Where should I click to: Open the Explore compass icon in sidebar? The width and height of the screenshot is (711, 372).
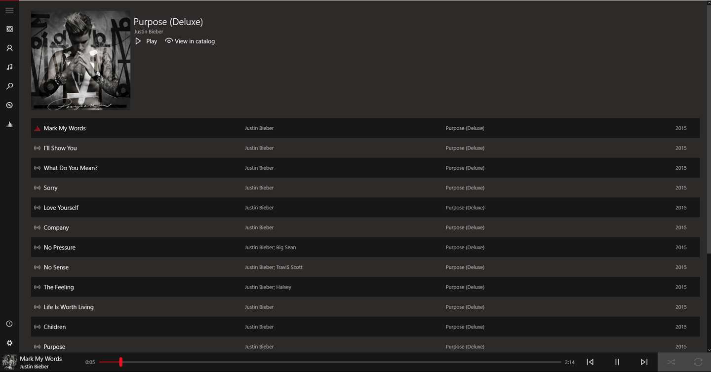click(x=9, y=105)
